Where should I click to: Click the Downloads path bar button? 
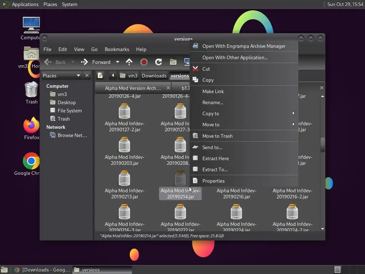click(154, 76)
